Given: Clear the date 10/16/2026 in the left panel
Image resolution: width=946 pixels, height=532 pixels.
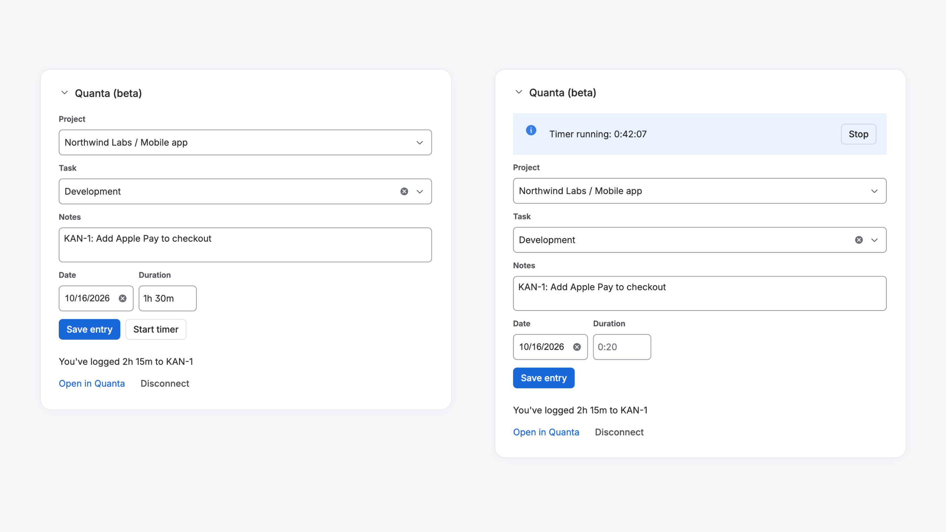Looking at the screenshot, I should pos(123,298).
